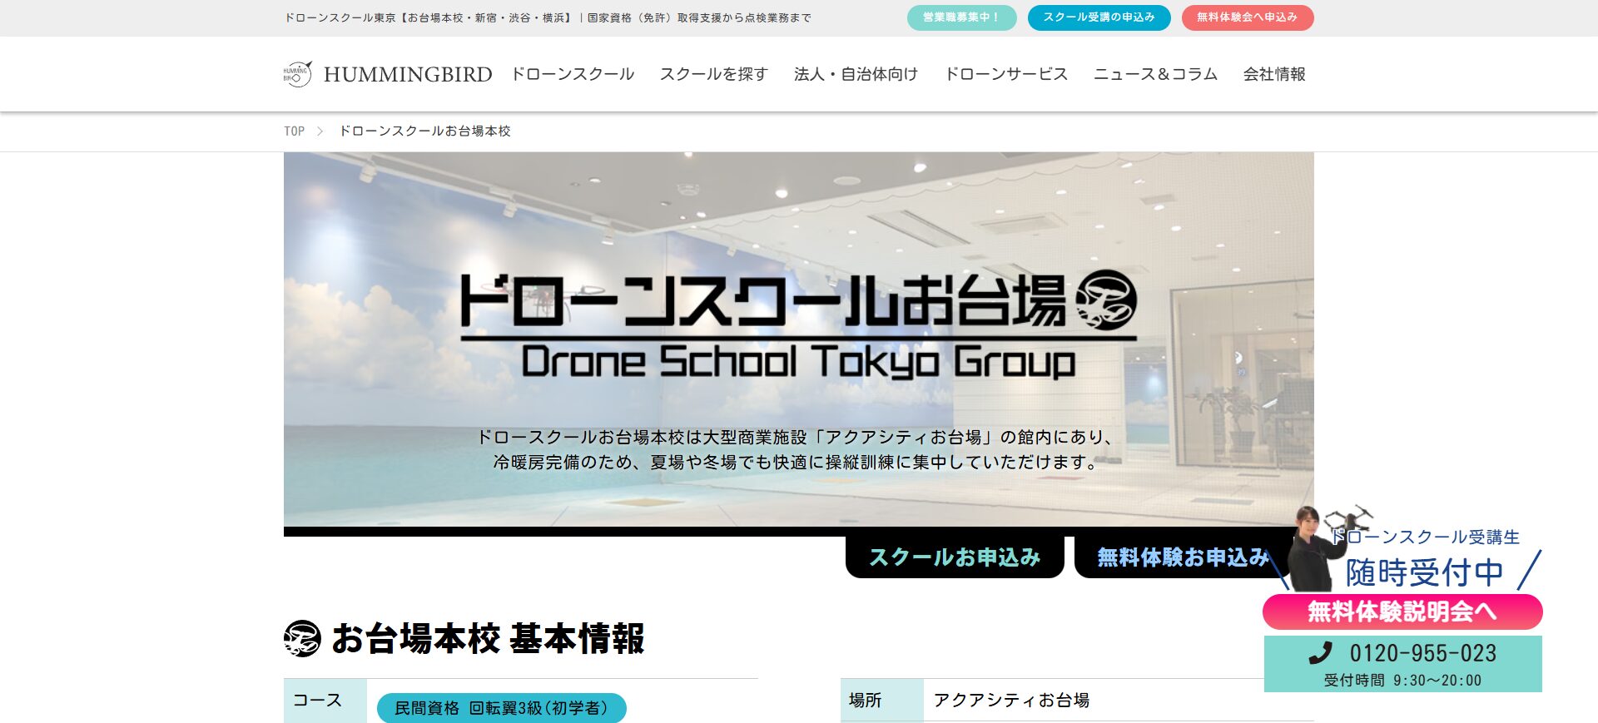Go back to TOP via breadcrumb
Screen dimensions: 1598x723
294,131
